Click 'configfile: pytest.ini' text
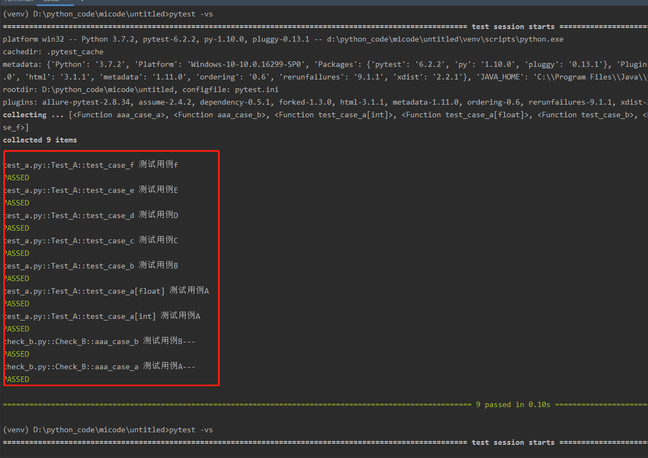Viewport: 648px width, 458px height. click(231, 90)
